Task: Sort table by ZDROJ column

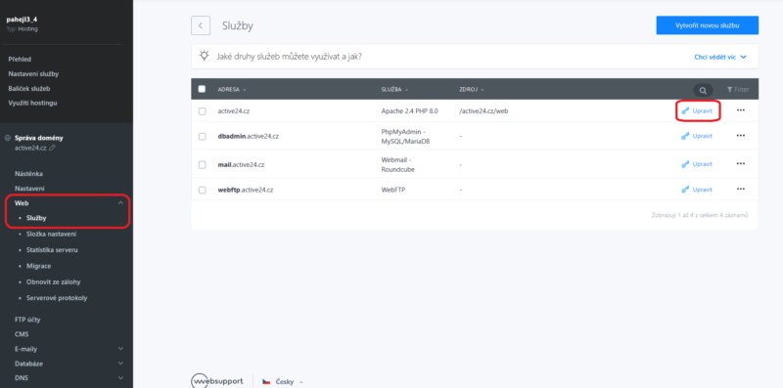Action: coord(472,90)
